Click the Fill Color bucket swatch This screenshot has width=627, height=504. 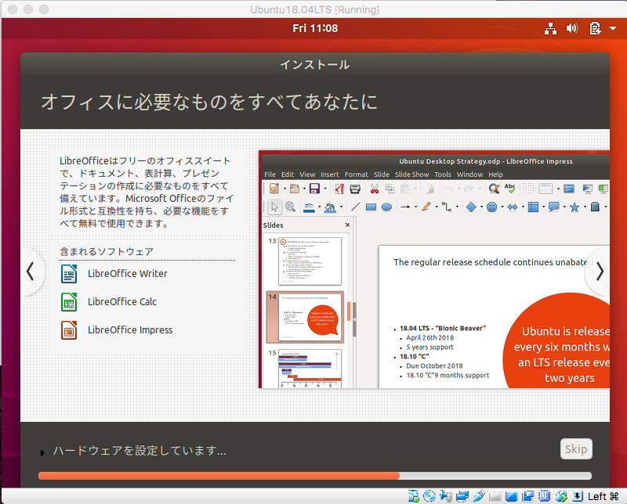(x=330, y=207)
